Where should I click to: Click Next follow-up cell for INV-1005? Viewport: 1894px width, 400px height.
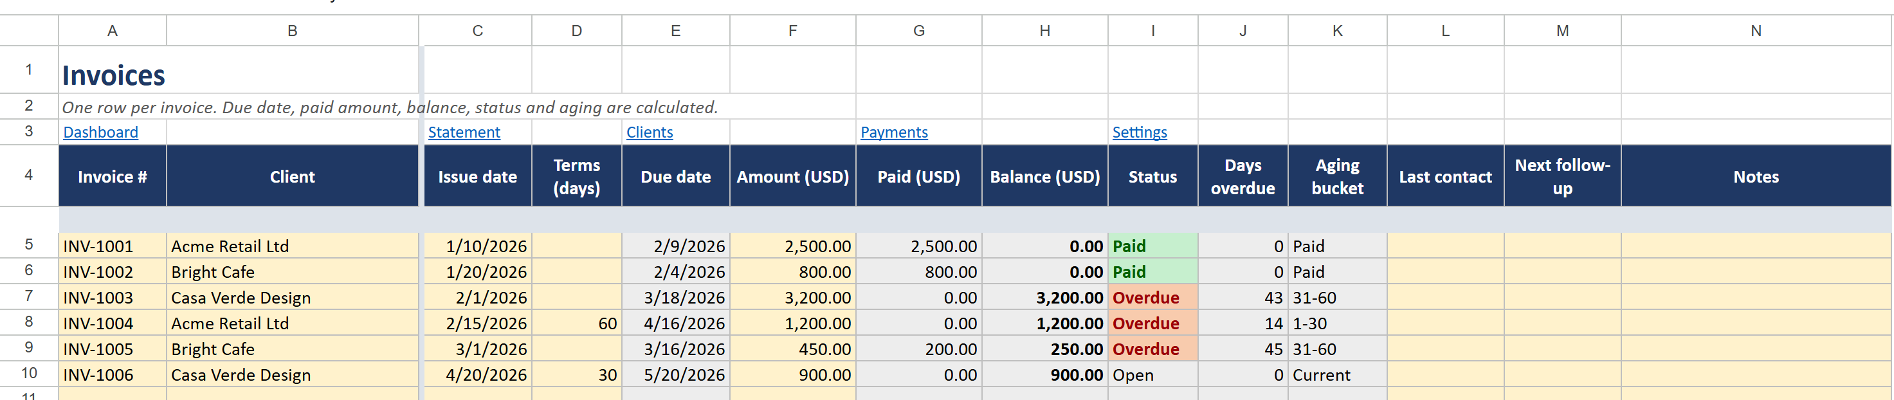pyautogui.click(x=1562, y=349)
